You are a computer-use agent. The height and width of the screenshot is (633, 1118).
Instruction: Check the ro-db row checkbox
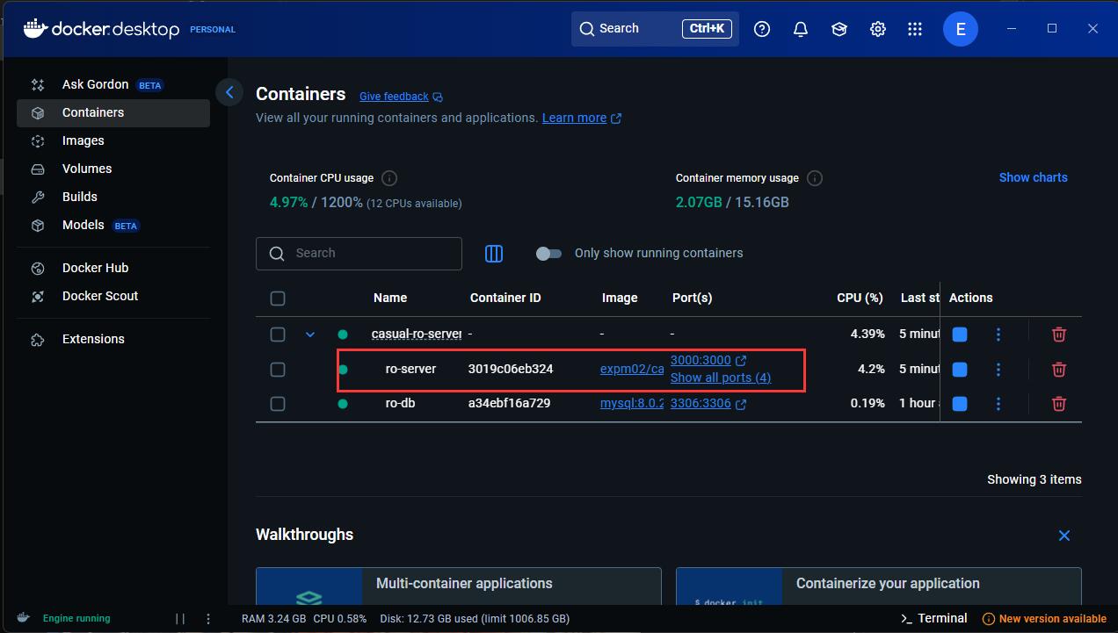(278, 404)
